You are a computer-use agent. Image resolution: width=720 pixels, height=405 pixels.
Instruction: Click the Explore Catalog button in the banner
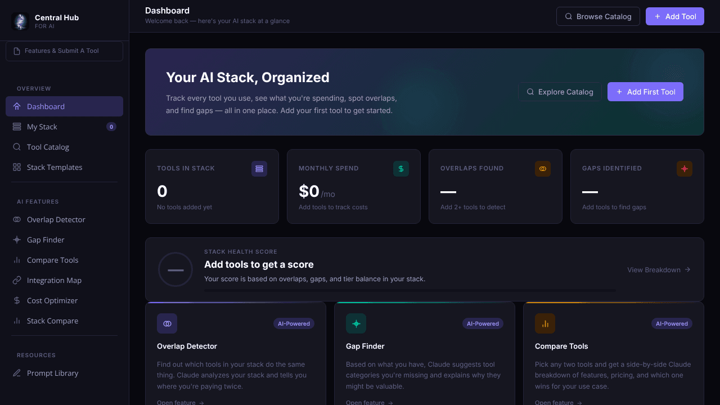[560, 92]
